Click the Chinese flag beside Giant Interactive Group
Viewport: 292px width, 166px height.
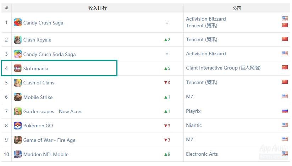(x=285, y=67)
